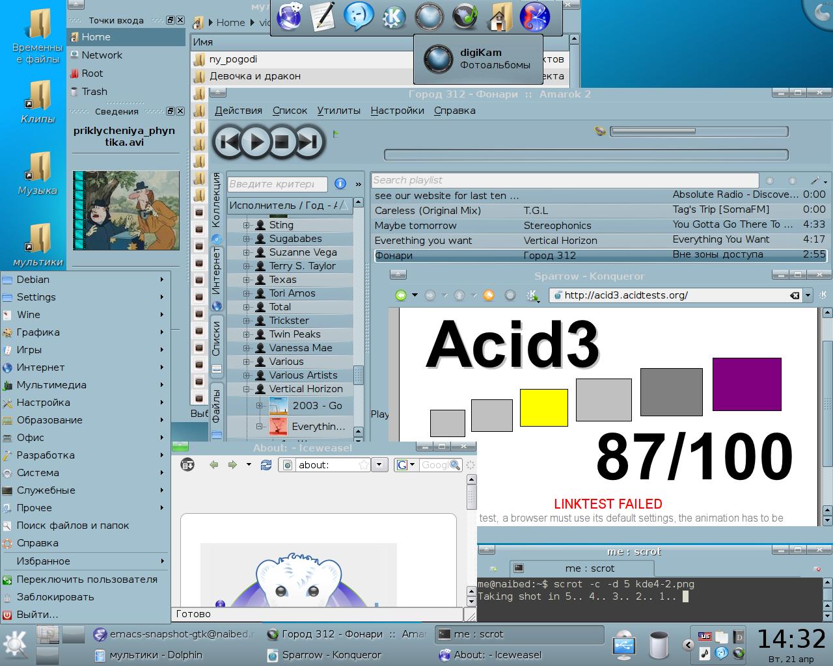Image resolution: width=833 pixels, height=666 pixels.
Task: Open the Музыка desktop folder
Action: coord(38,174)
